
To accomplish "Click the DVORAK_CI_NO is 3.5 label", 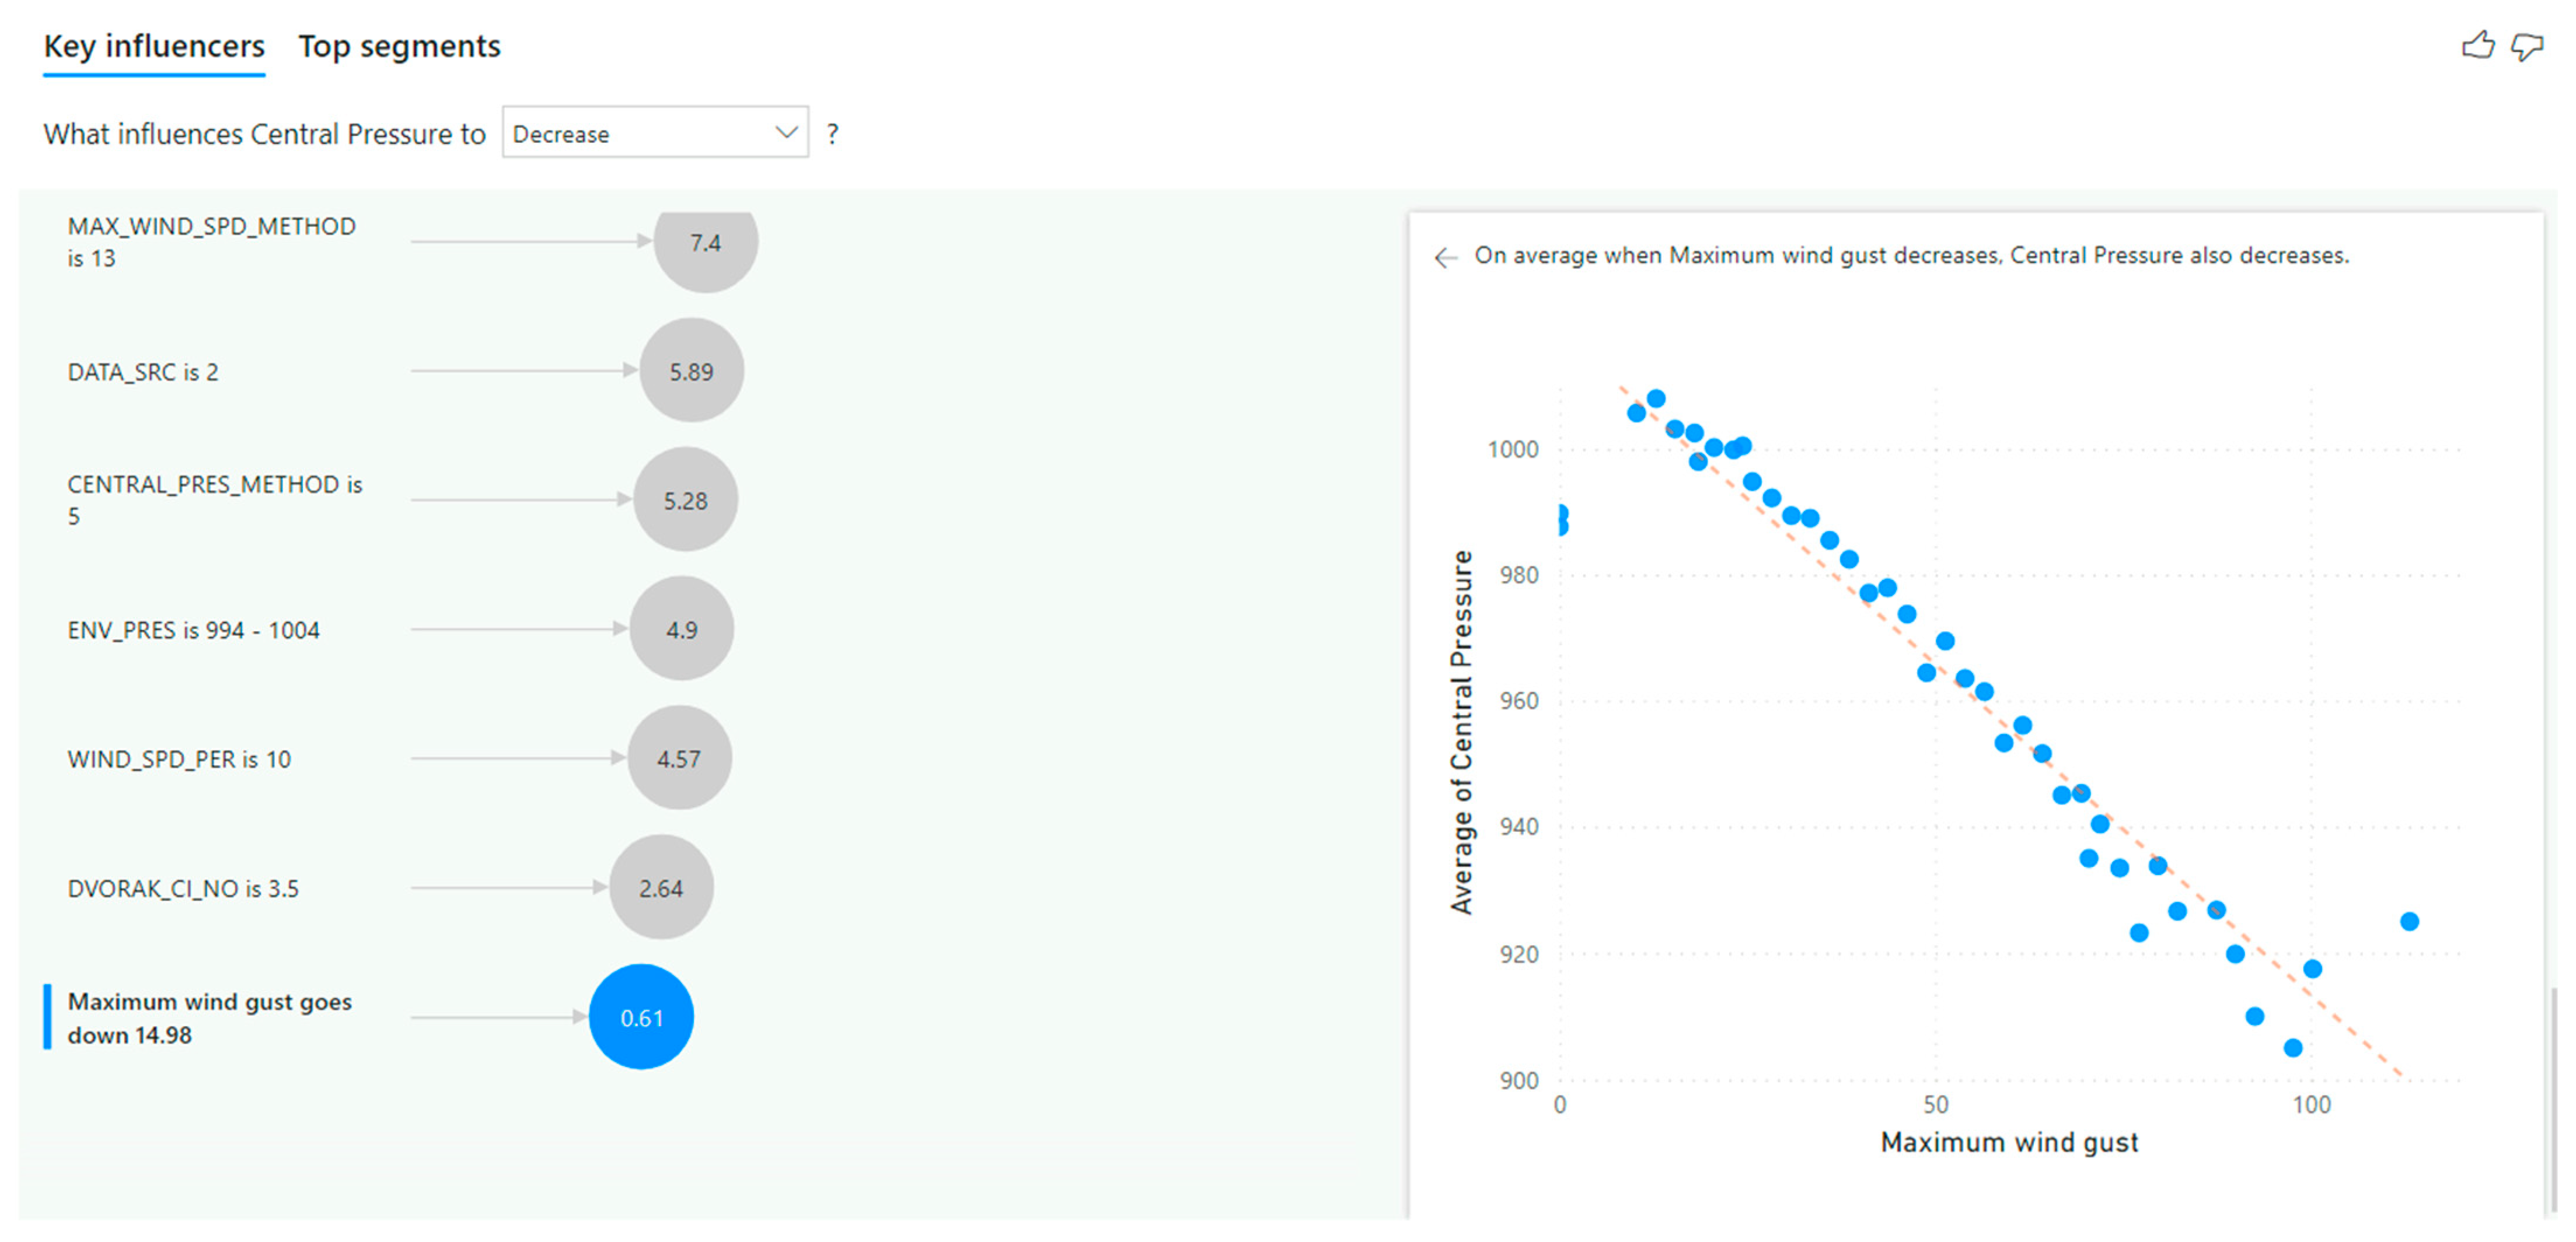I will (x=183, y=888).
